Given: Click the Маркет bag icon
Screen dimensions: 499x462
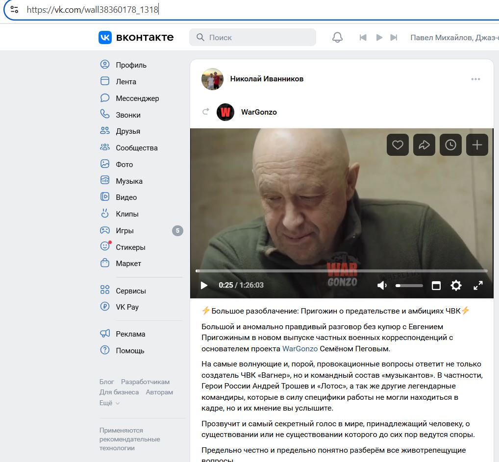Looking at the screenshot, I should pos(105,263).
